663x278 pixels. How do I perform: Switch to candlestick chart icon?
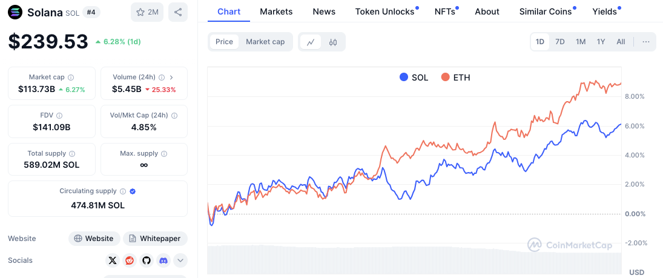point(333,42)
